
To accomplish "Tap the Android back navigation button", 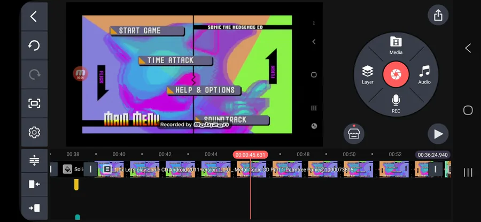I will (x=468, y=48).
